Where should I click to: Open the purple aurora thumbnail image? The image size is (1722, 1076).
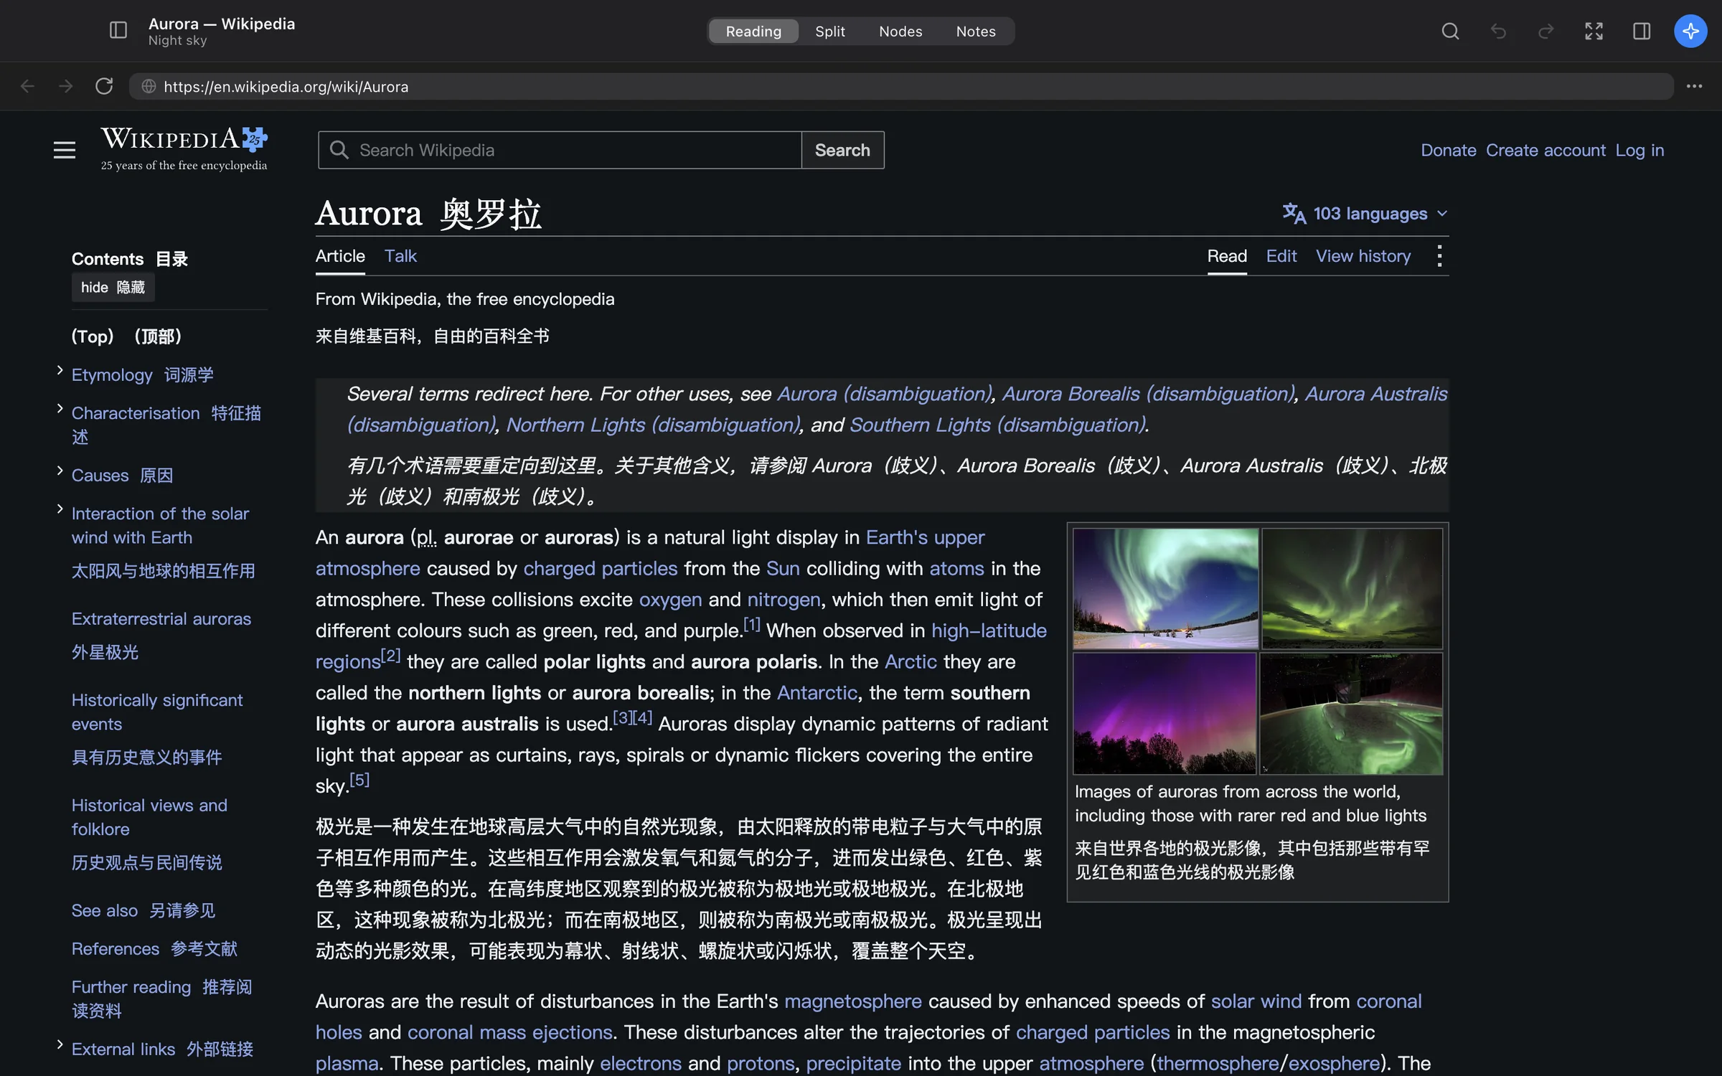(1165, 713)
